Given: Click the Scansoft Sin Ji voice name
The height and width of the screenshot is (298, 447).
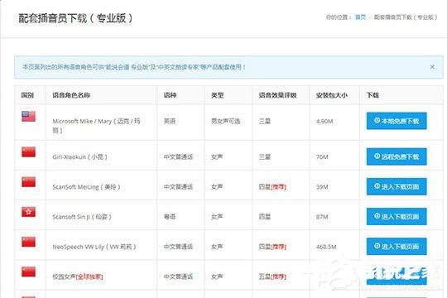Looking at the screenshot, I should (x=82, y=217).
